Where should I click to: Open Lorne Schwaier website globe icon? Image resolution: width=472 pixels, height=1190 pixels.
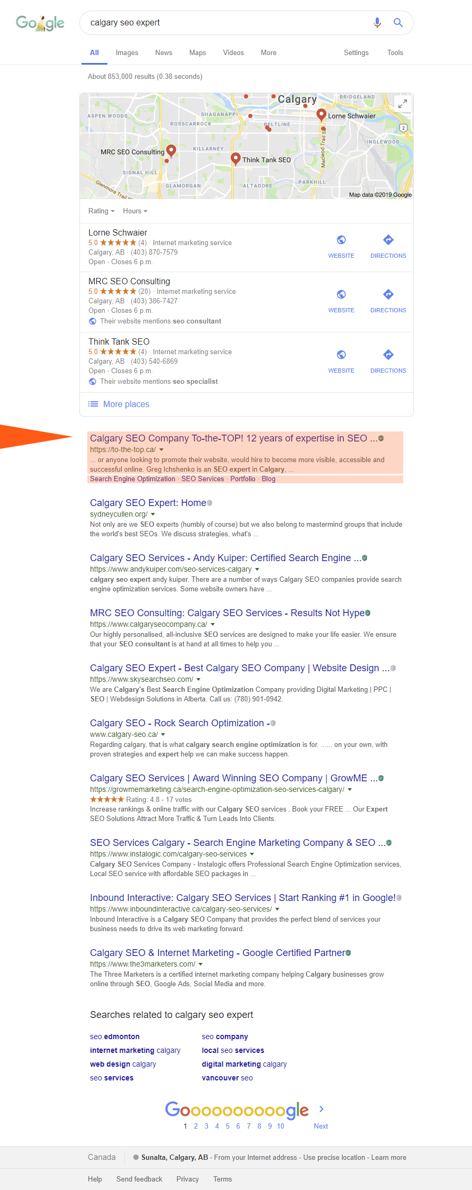coord(341,240)
